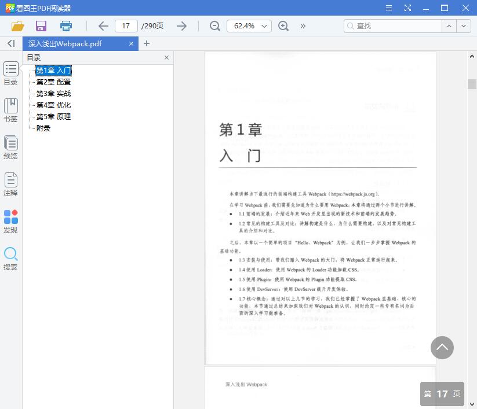Save the document with the floppy icon
Image resolution: width=477 pixels, height=409 pixels.
click(x=41, y=26)
